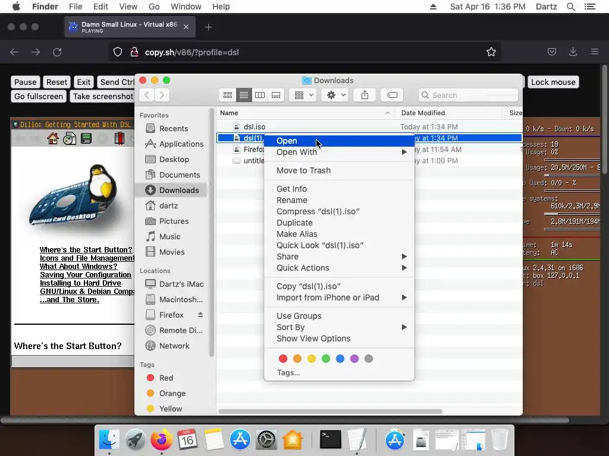Image resolution: width=609 pixels, height=456 pixels.
Task: Apply the red tag color dot
Action: click(x=283, y=359)
